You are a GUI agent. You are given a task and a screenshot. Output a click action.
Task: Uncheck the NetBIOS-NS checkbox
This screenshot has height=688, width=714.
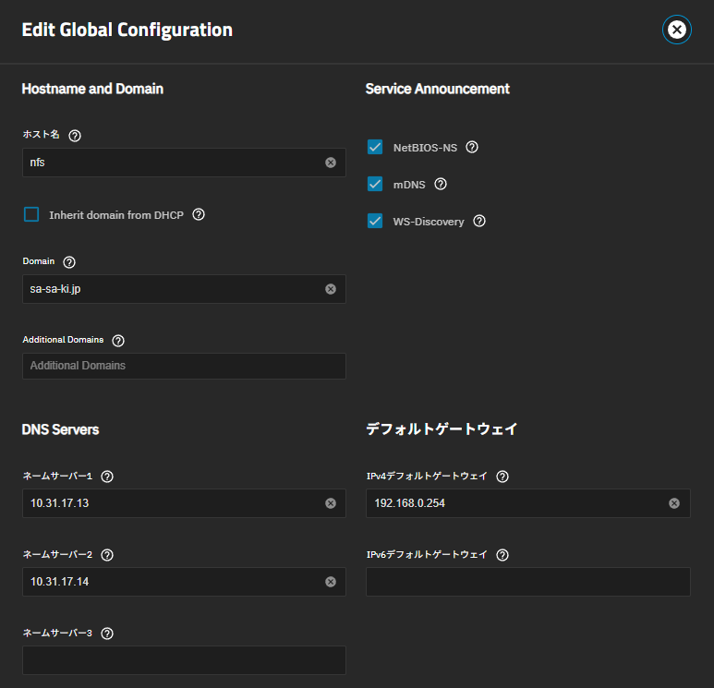tap(375, 147)
